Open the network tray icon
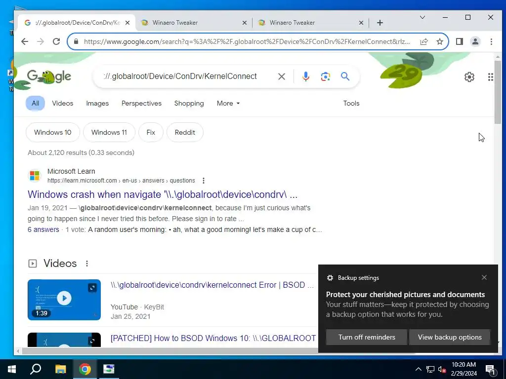The height and width of the screenshot is (379, 506). pyautogui.click(x=430, y=369)
